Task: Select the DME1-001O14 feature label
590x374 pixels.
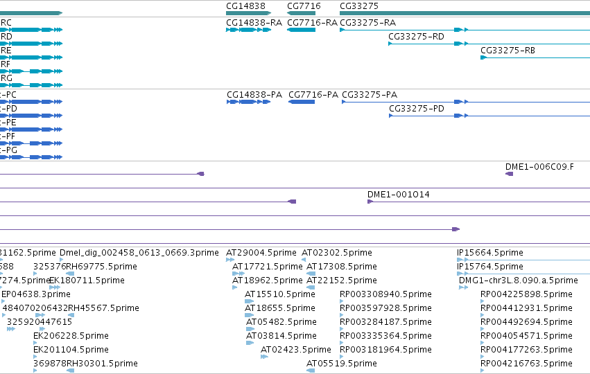Action: click(399, 195)
